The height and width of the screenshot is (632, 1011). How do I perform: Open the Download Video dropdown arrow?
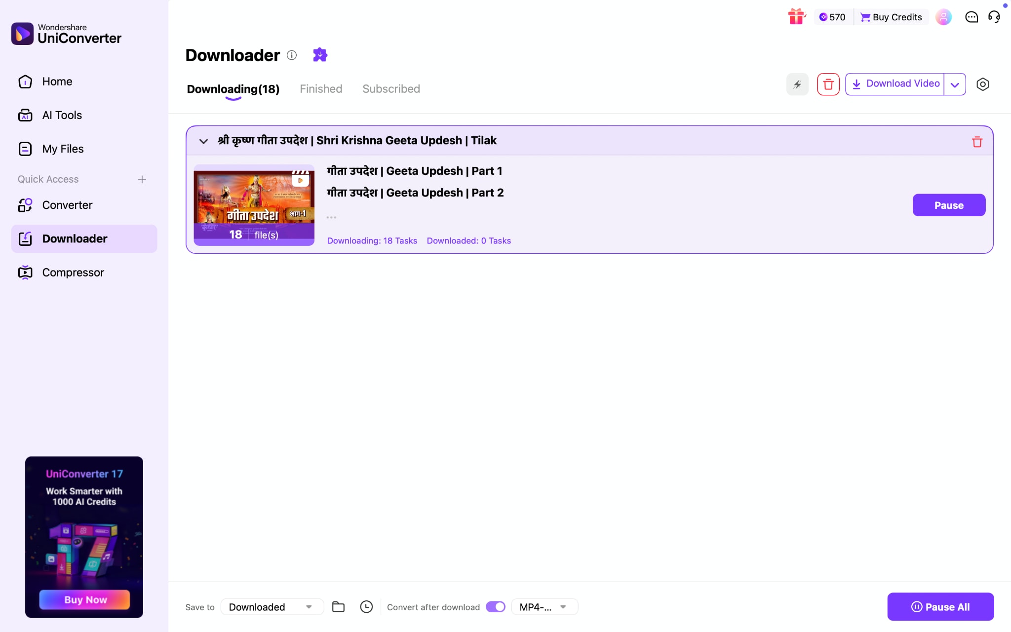click(954, 84)
